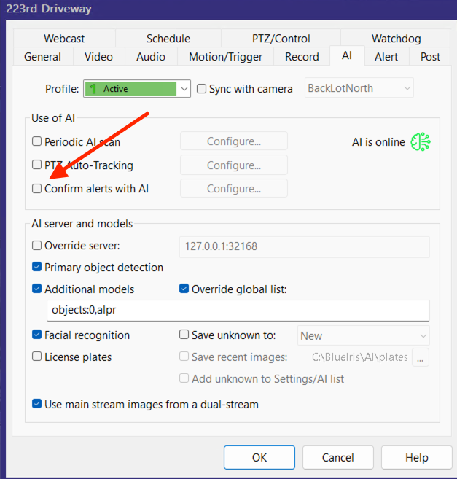Click the Cancel button
The image size is (457, 479).
(x=338, y=458)
